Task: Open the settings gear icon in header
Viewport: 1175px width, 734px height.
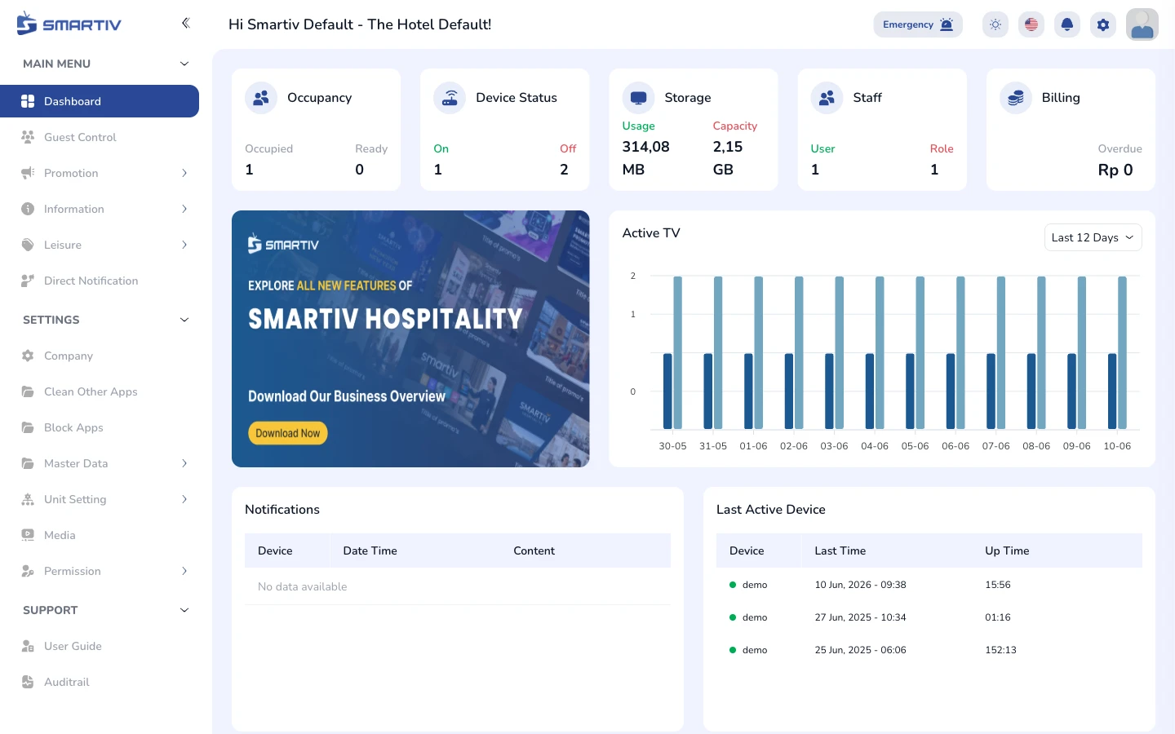Action: point(1103,24)
